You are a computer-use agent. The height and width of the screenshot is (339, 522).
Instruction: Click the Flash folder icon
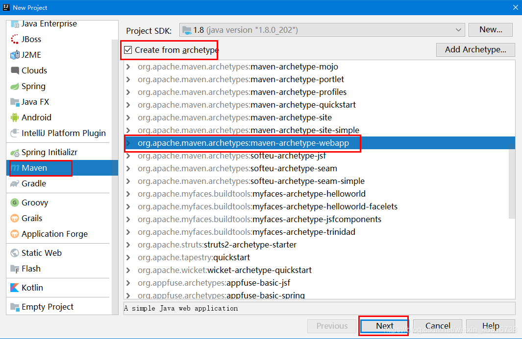(x=15, y=269)
